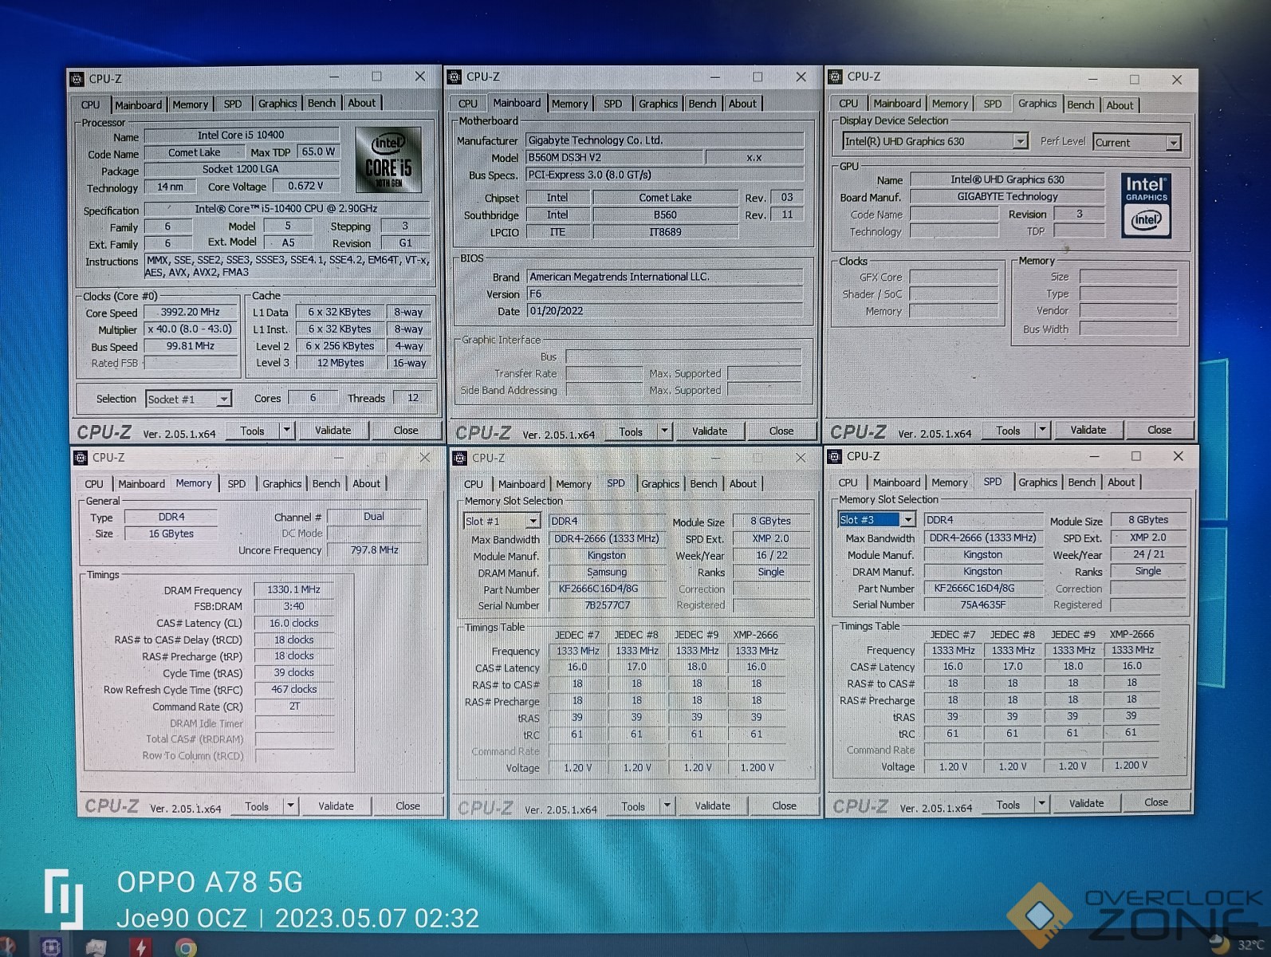
Task: Maximize the Graphics CPU-Z window
Action: [x=1135, y=79]
